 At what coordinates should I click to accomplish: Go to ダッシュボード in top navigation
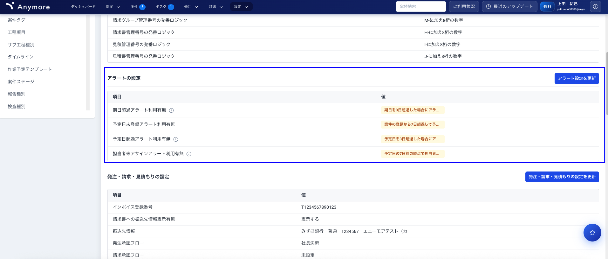(x=83, y=7)
